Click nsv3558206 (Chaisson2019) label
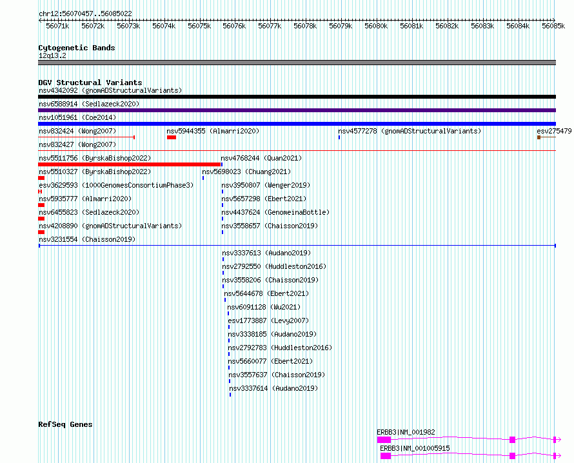 tap(270, 280)
